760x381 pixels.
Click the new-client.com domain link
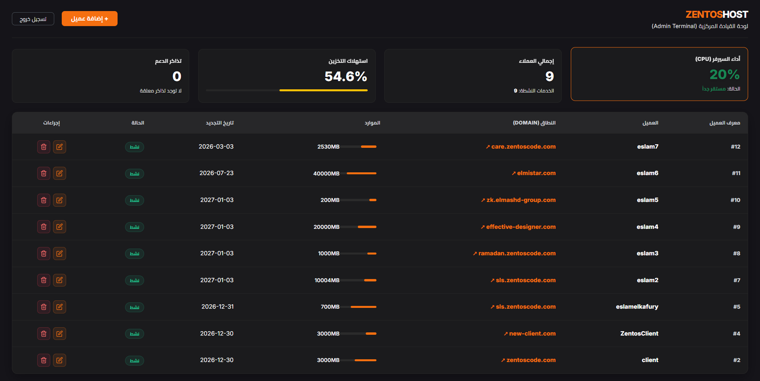[532, 334]
